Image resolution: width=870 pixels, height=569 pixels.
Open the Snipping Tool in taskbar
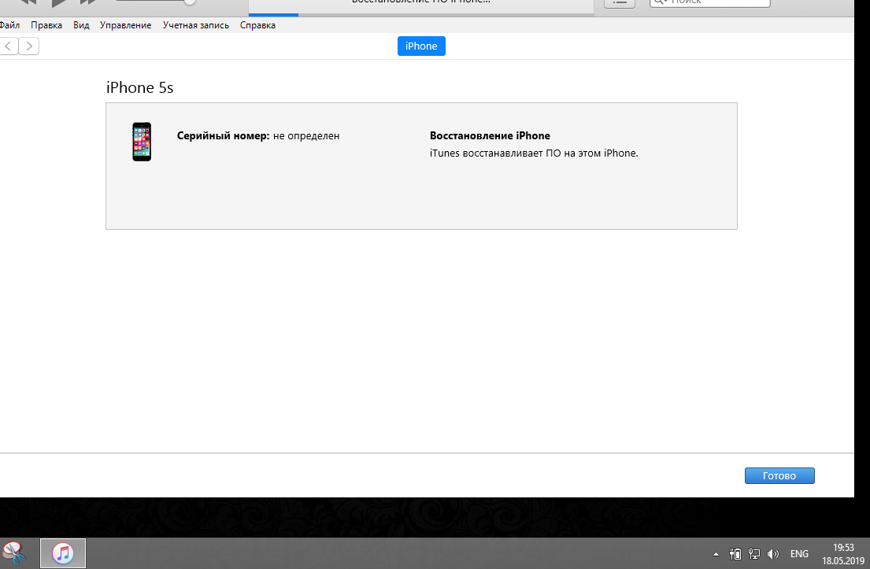click(14, 553)
